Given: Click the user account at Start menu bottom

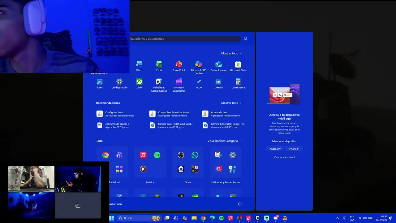Looking at the screenshot, I should point(116,204).
